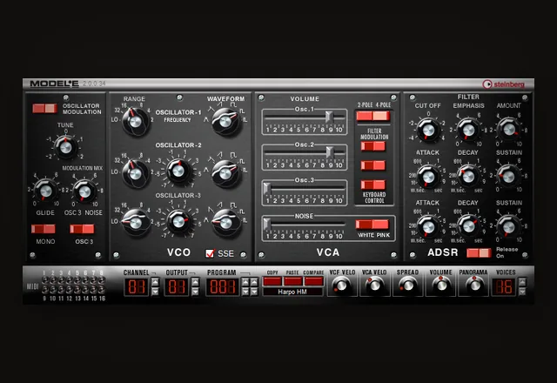Click the VCA Velo knob

(x=375, y=286)
